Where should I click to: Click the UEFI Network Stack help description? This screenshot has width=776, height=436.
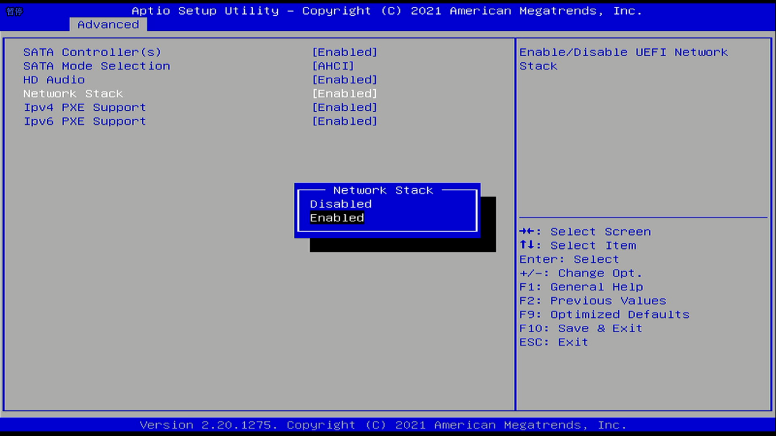(x=623, y=59)
